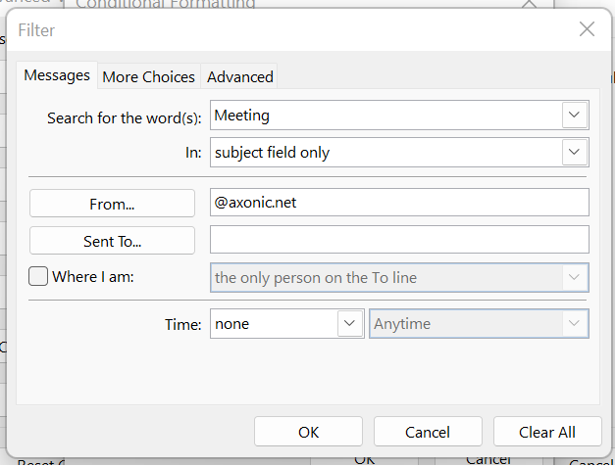Open the Time dropdown set to none
The width and height of the screenshot is (616, 466).
[x=350, y=323]
